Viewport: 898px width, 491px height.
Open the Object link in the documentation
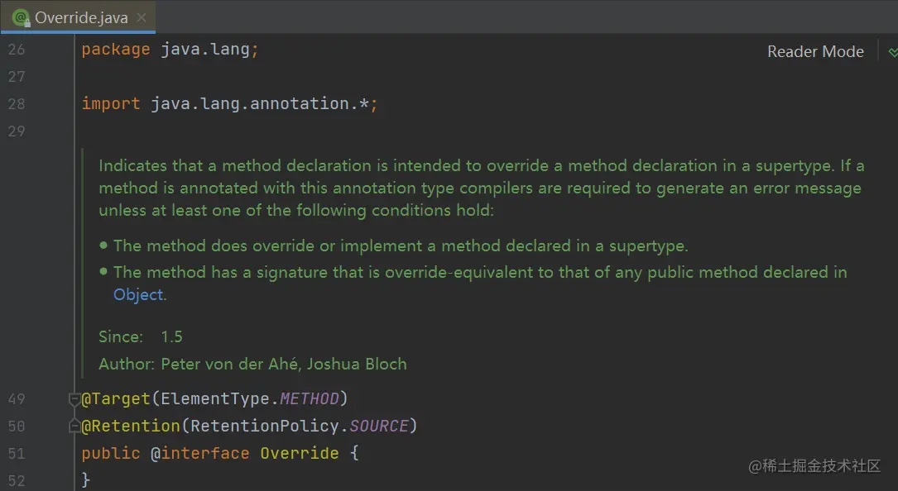(x=138, y=295)
